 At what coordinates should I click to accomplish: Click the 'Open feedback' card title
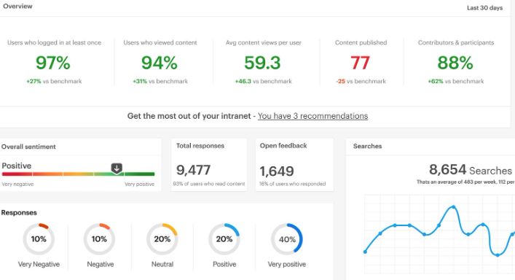point(283,146)
